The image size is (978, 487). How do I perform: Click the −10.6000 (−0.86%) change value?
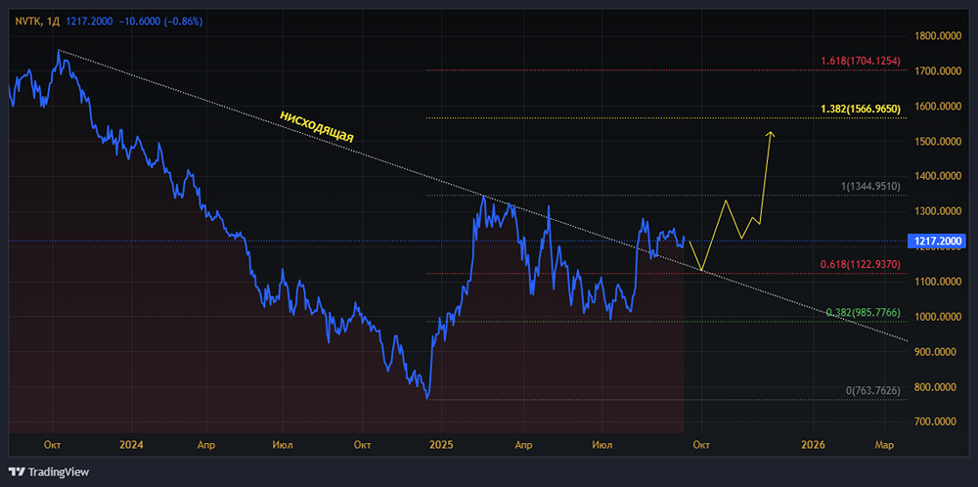tap(161, 22)
